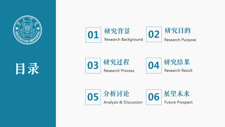Image resolution: width=225 pixels, height=127 pixels.
Task: Click the Analysis & Discussion subtitle
Action: pos(123,102)
